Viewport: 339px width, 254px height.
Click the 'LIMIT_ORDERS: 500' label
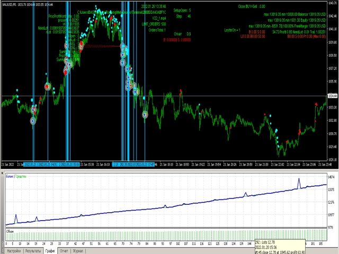[x=154, y=24]
